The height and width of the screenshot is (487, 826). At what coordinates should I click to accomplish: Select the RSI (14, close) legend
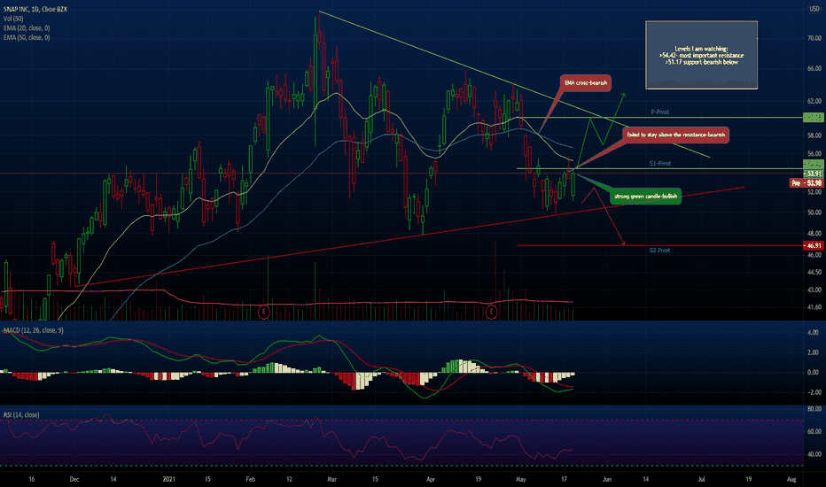[21, 415]
